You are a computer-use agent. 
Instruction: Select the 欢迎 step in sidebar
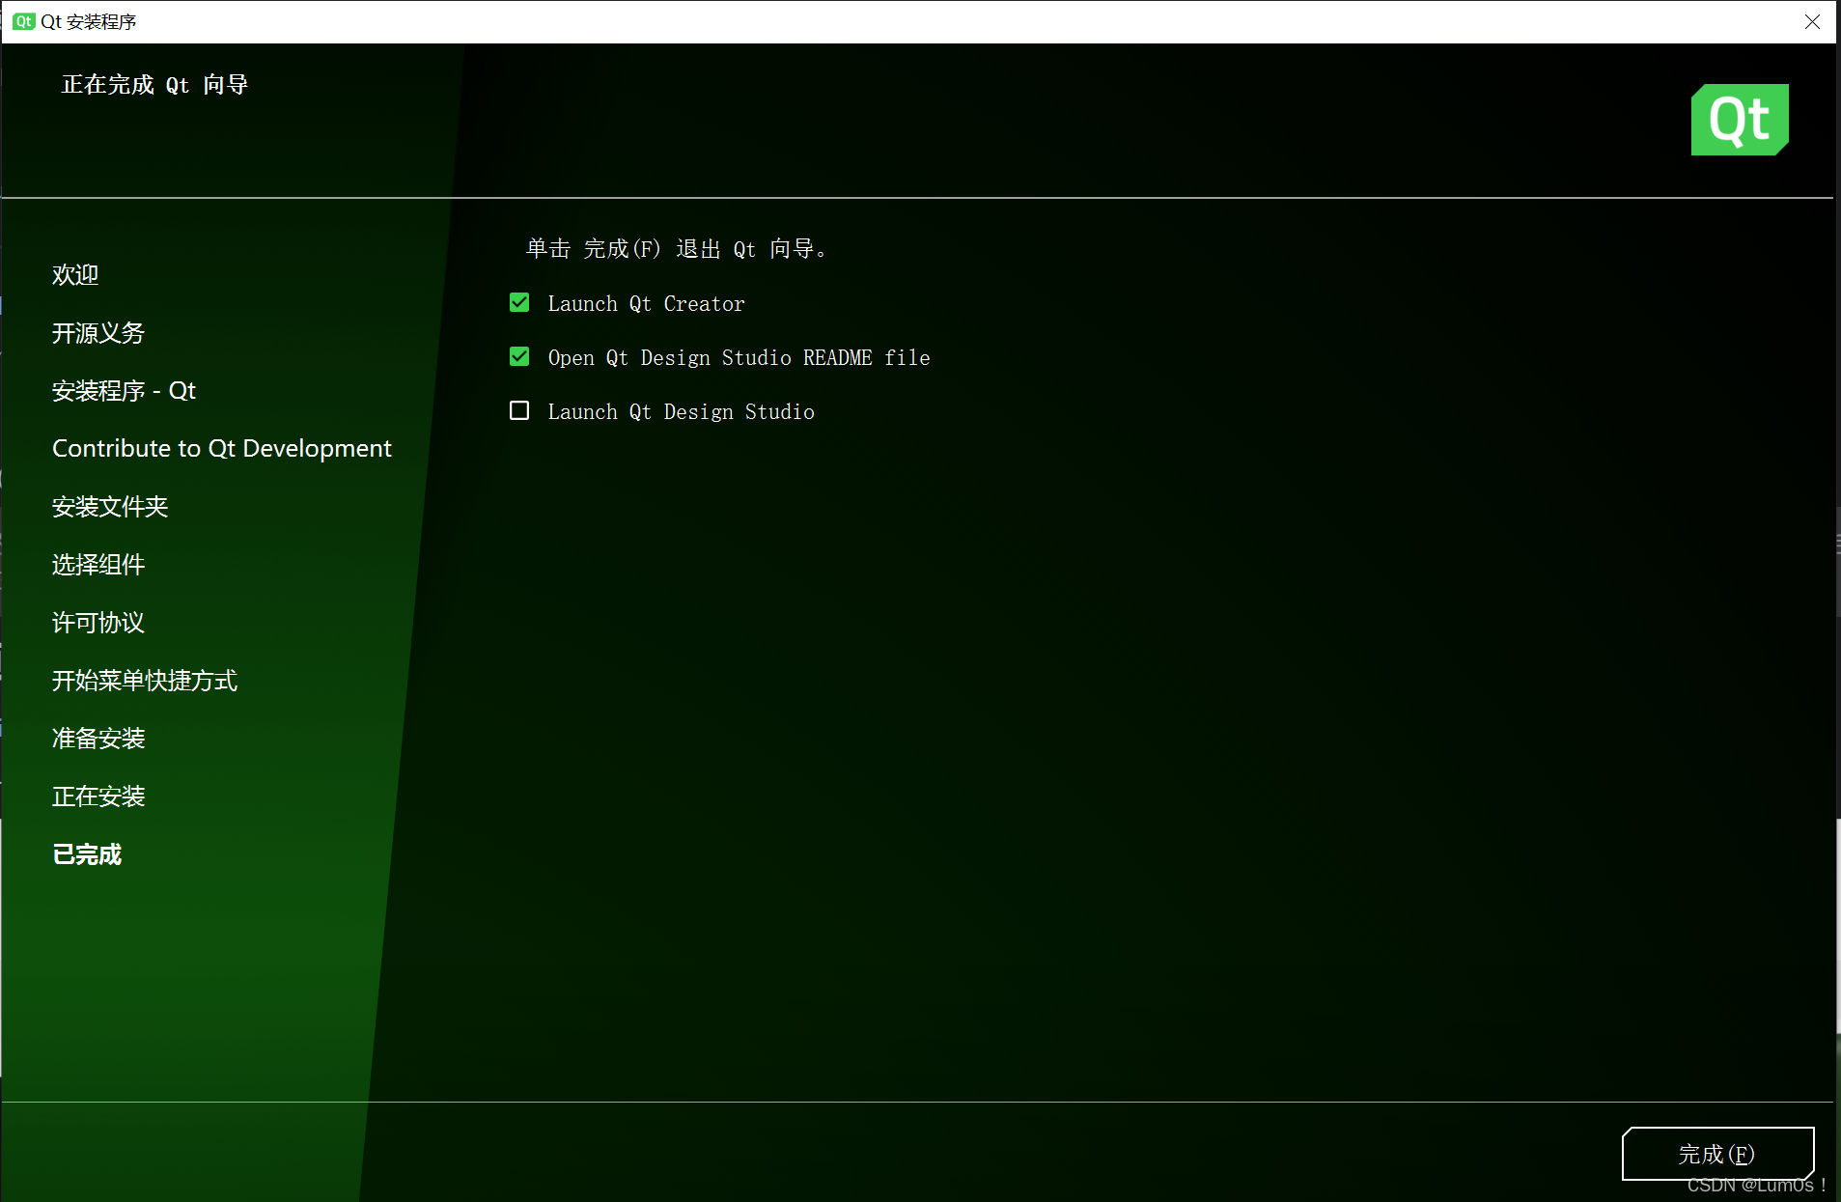[75, 275]
